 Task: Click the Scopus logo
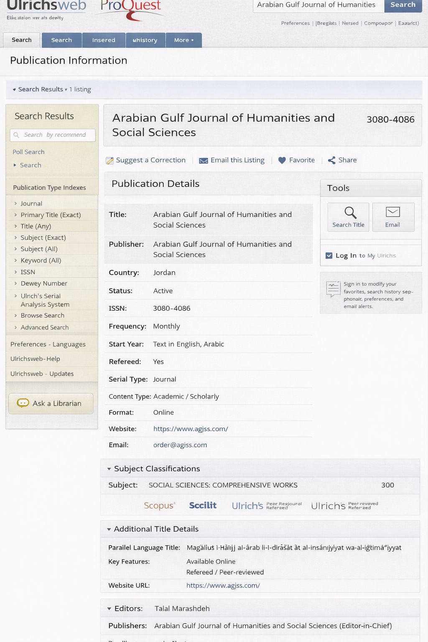click(x=159, y=505)
